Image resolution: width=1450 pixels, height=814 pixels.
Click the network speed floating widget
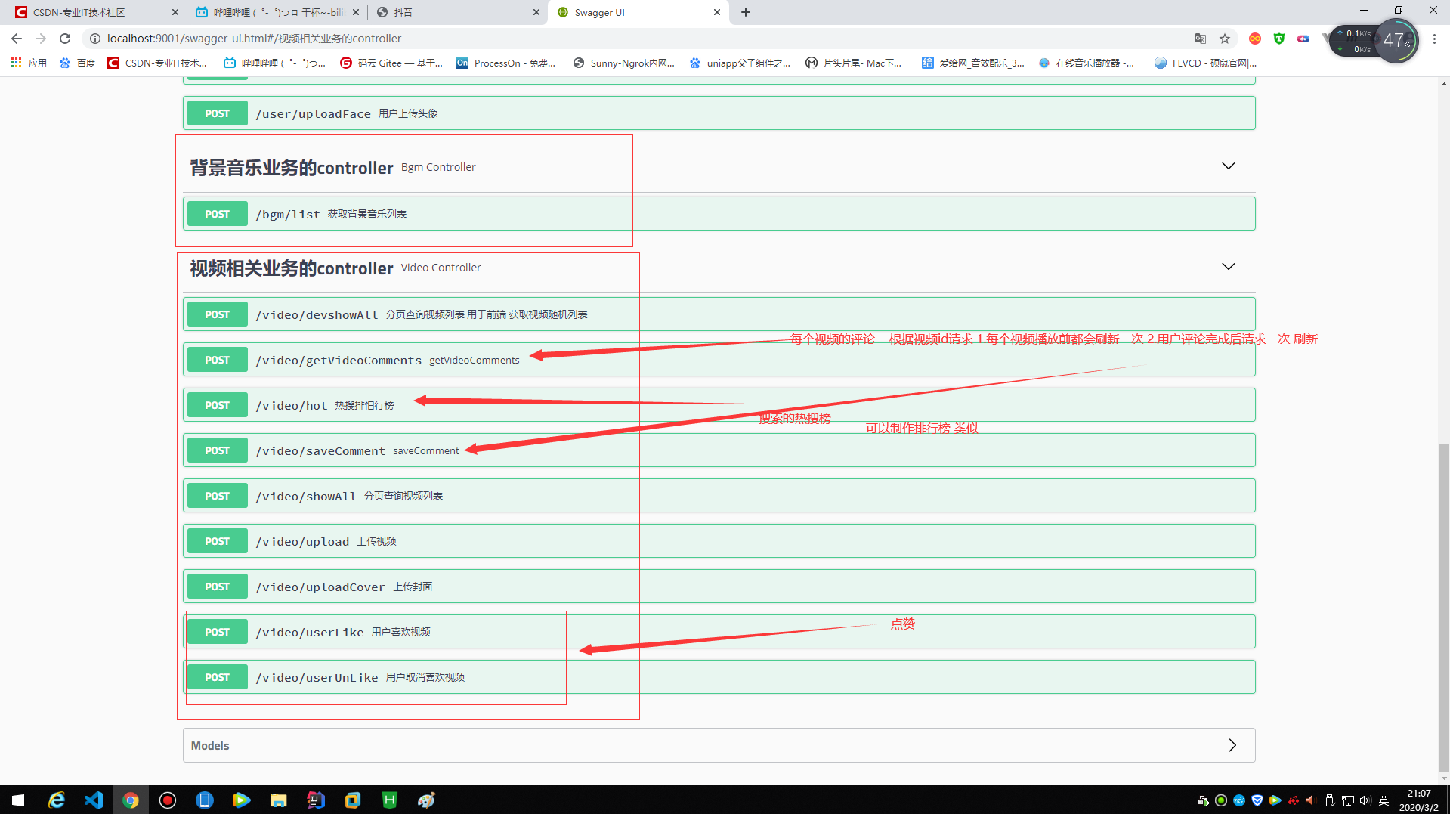1375,41
